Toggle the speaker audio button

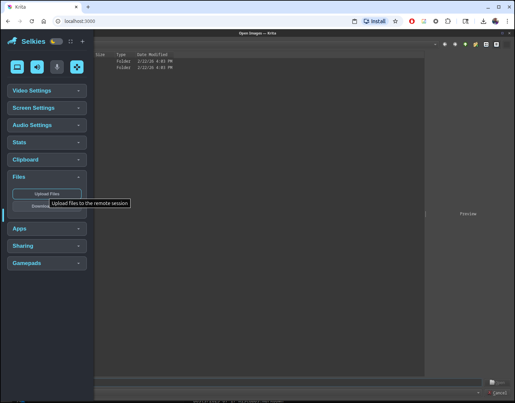point(37,67)
